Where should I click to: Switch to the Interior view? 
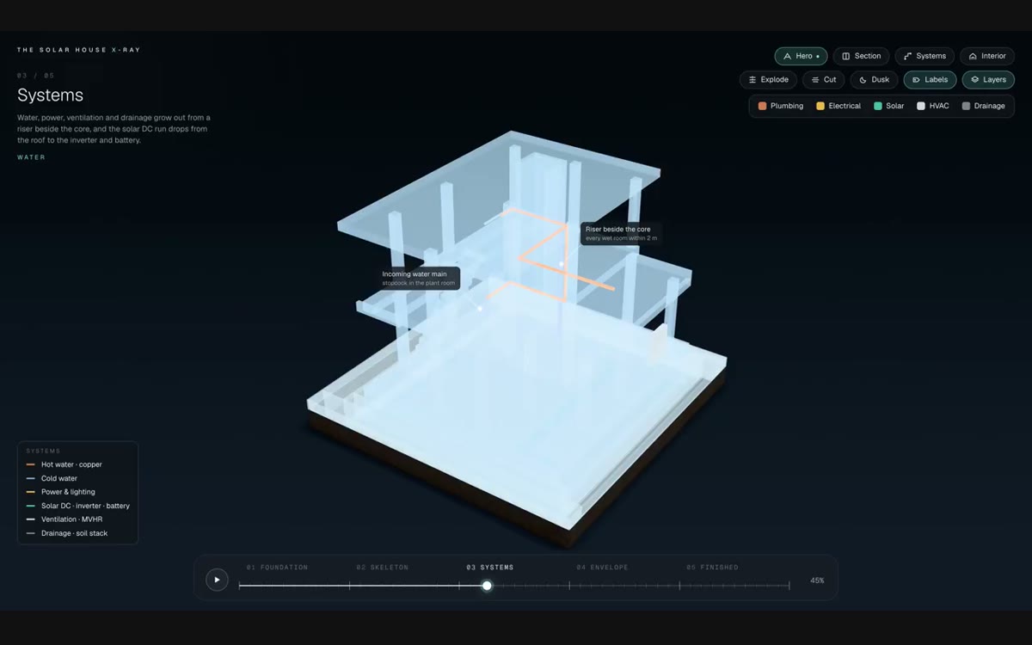pos(987,56)
